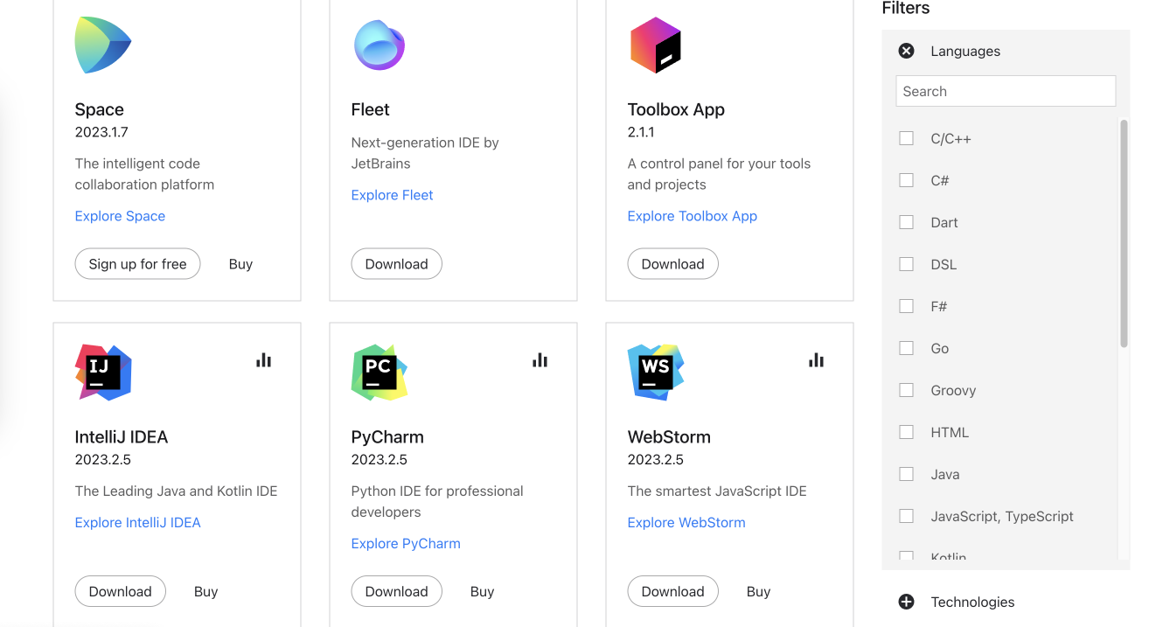Click the Fleet product logo
This screenshot has height=627, width=1149.
[380, 45]
